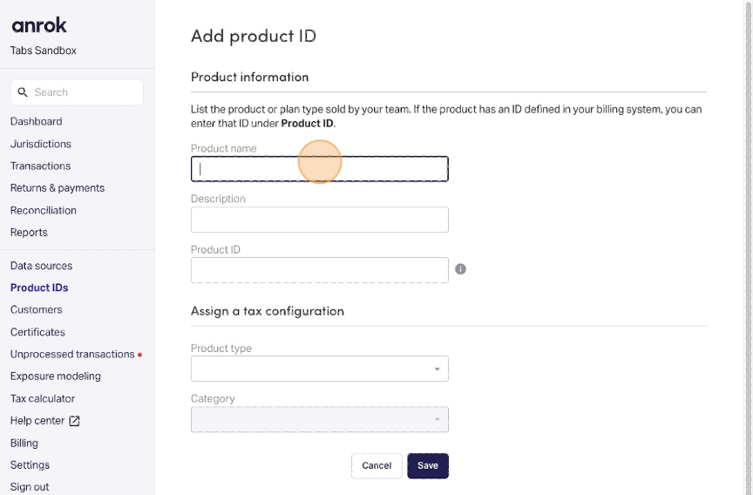Focus the Product name field
753x495 pixels.
coord(319,169)
